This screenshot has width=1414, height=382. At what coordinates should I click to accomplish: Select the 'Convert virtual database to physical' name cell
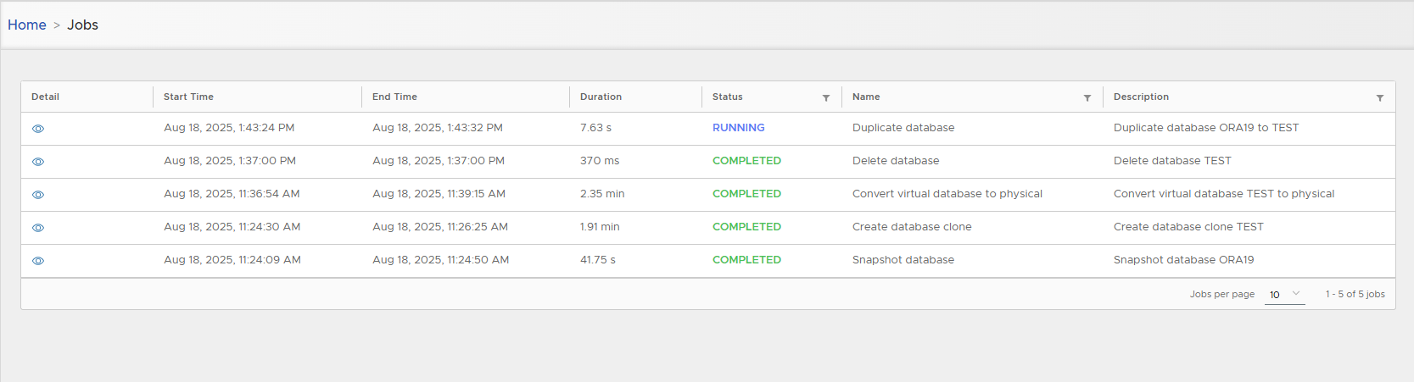pos(947,194)
